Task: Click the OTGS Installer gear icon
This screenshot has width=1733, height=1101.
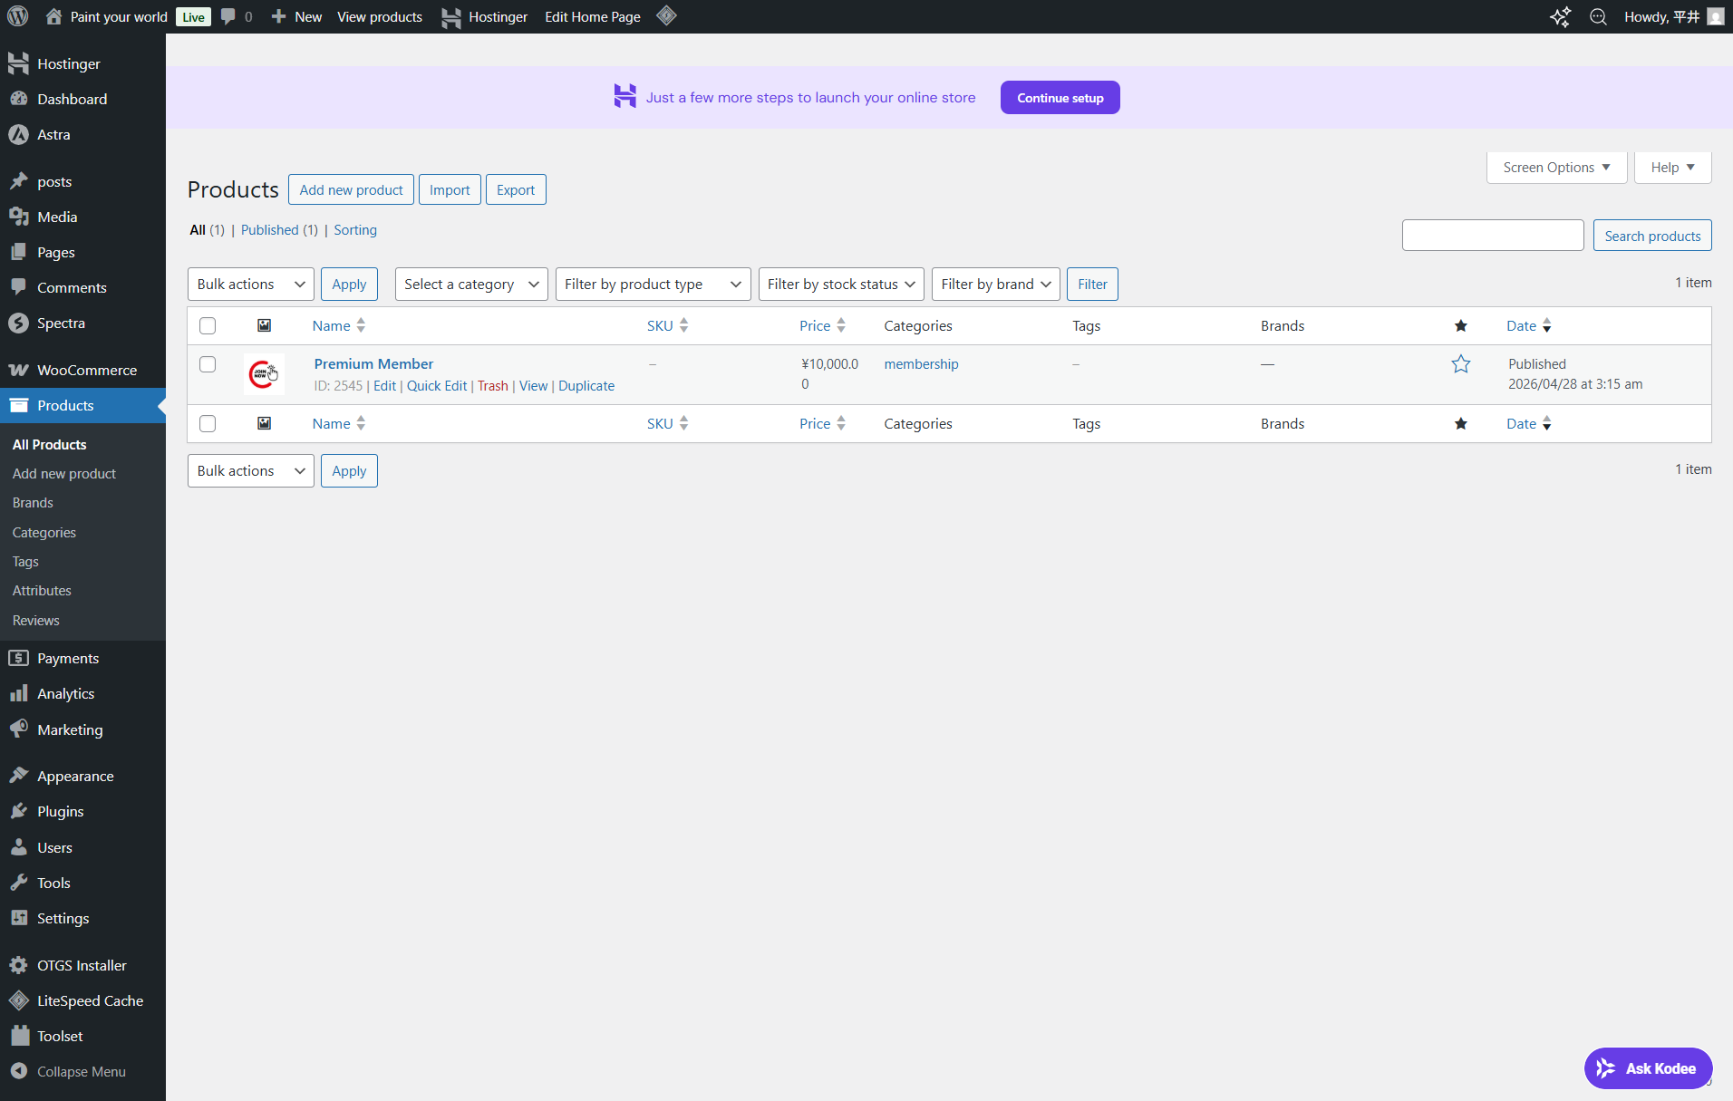Action: [18, 965]
